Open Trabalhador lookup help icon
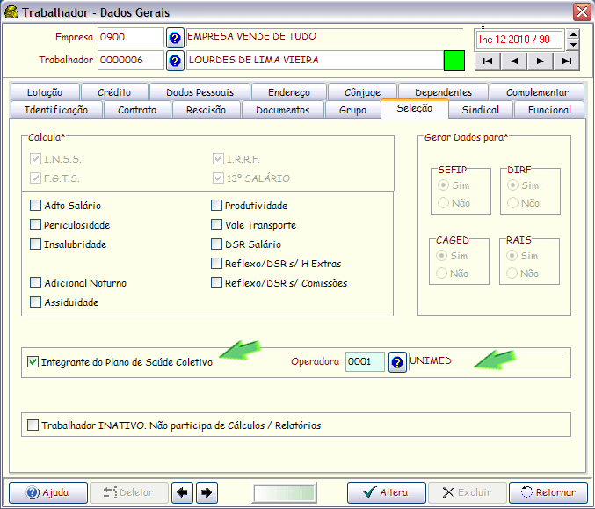This screenshot has height=509, width=595. click(175, 61)
